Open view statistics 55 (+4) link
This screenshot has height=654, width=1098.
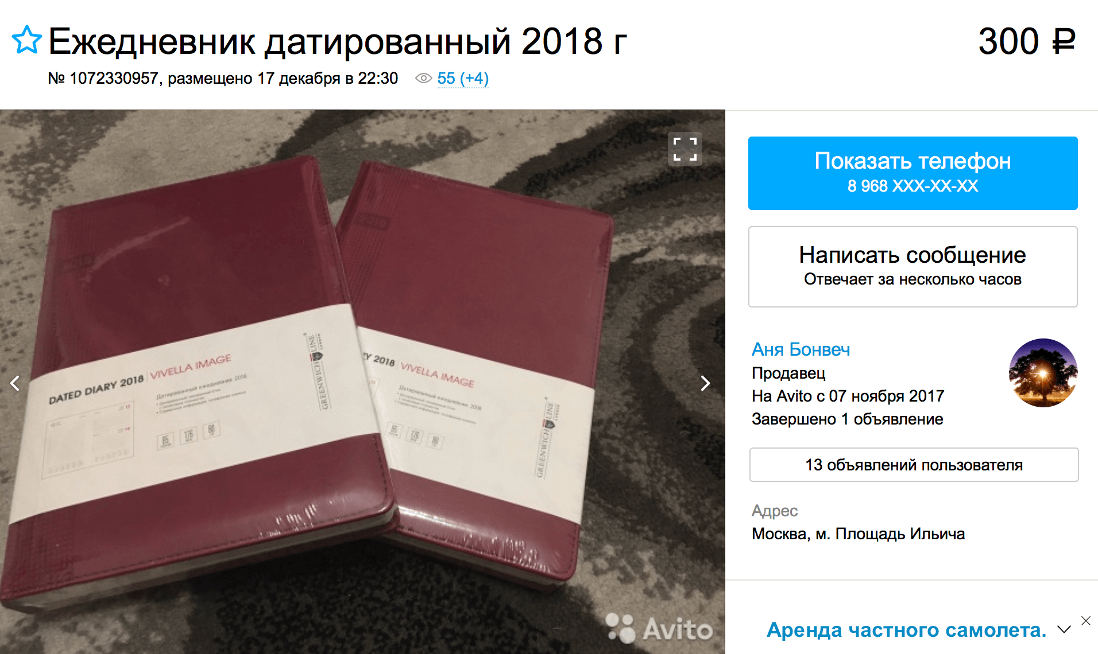(463, 79)
